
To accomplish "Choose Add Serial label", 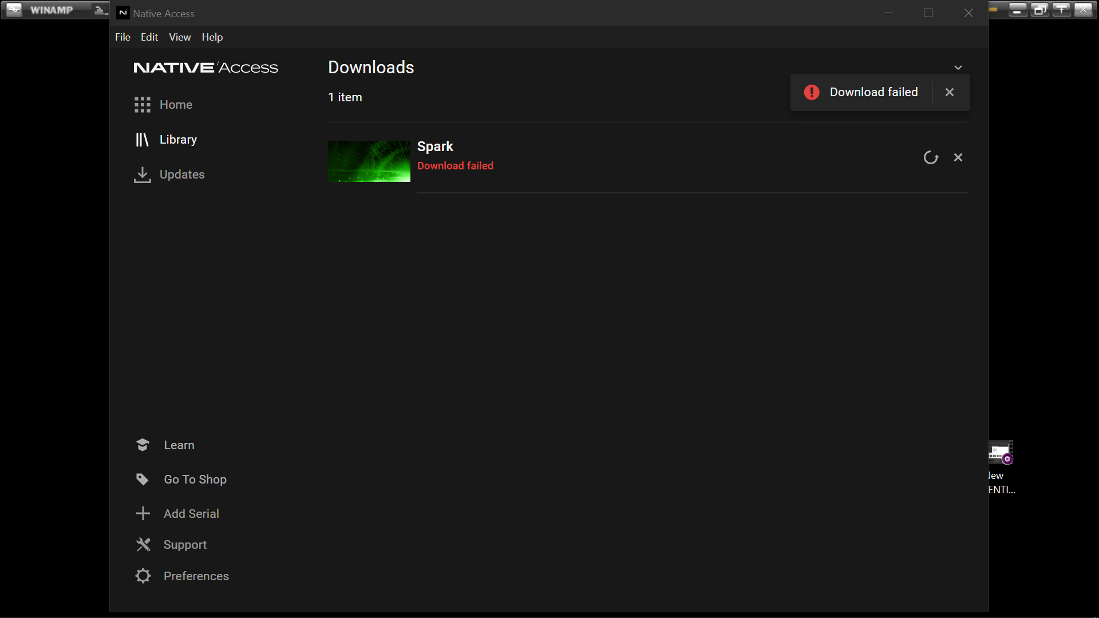I will coord(191,514).
